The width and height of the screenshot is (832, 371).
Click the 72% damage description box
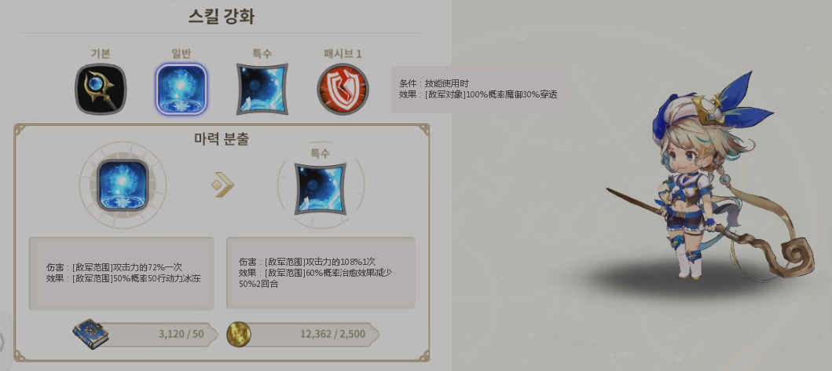tap(122, 274)
